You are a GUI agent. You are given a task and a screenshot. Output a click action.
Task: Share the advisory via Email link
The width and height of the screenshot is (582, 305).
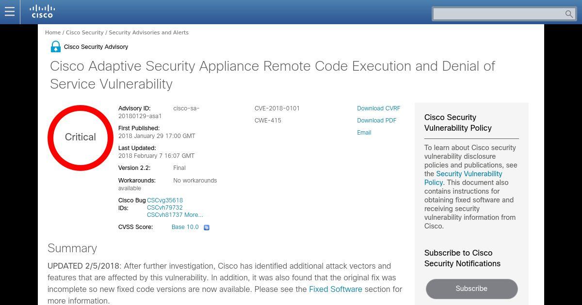[364, 133]
